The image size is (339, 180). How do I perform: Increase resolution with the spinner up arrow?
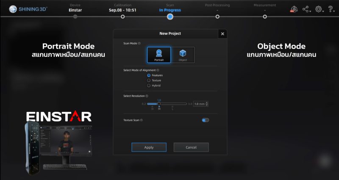coord(207,102)
